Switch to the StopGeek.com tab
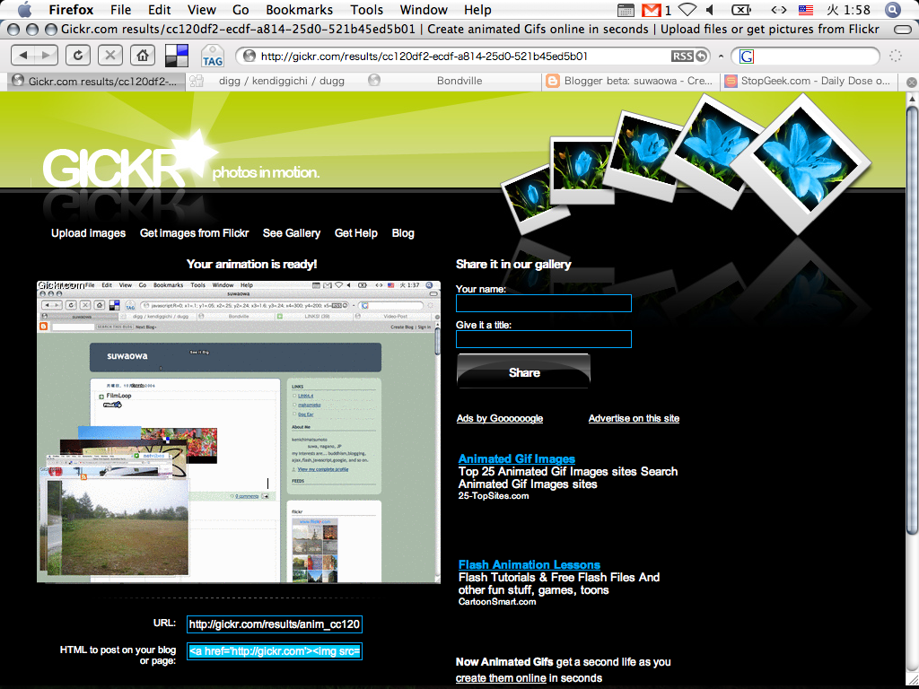919x689 pixels. pos(809,81)
